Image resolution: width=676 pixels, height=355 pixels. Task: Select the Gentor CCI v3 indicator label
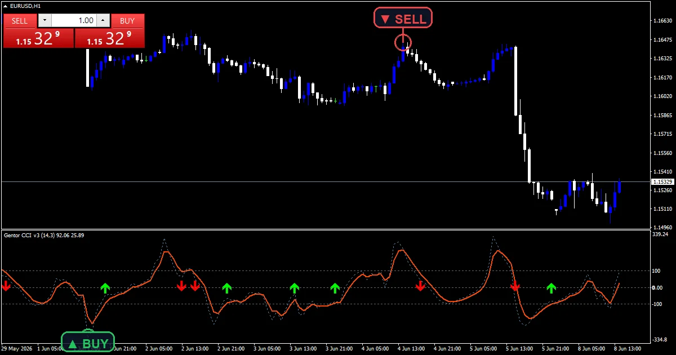coord(44,234)
